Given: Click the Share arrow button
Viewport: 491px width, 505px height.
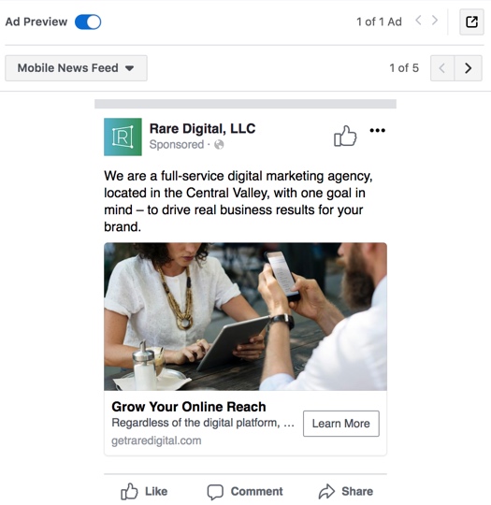Looking at the screenshot, I should pos(346,492).
